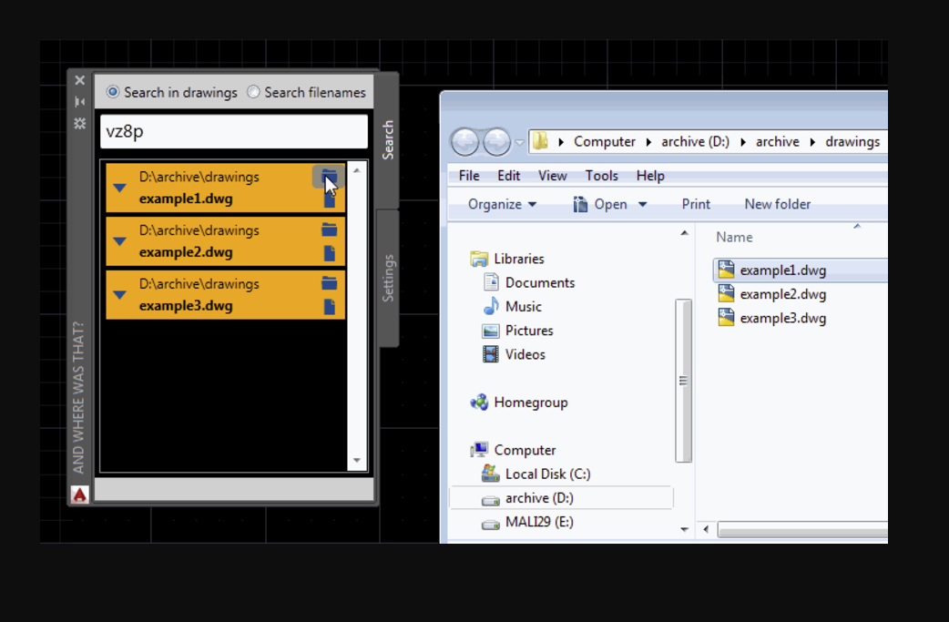
Task: Click the Local Disk (C:) drive icon
Action: point(490,474)
